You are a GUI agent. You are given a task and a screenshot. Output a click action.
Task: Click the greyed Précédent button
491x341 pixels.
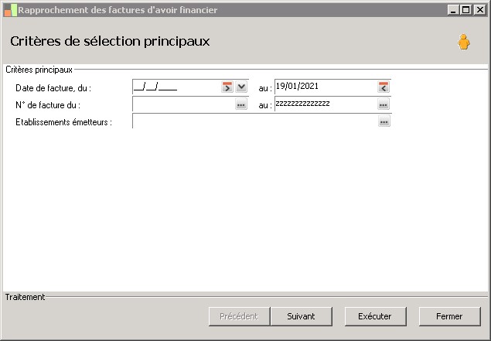pos(239,316)
